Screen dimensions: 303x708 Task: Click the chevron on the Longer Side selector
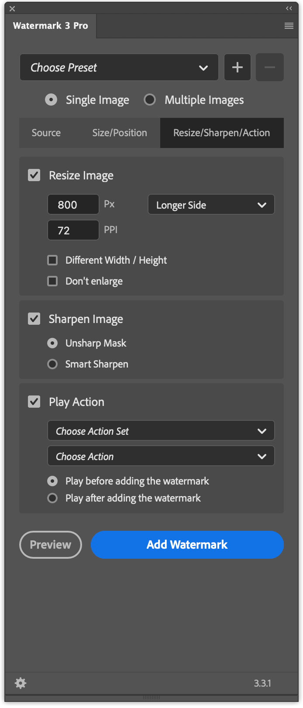(262, 204)
